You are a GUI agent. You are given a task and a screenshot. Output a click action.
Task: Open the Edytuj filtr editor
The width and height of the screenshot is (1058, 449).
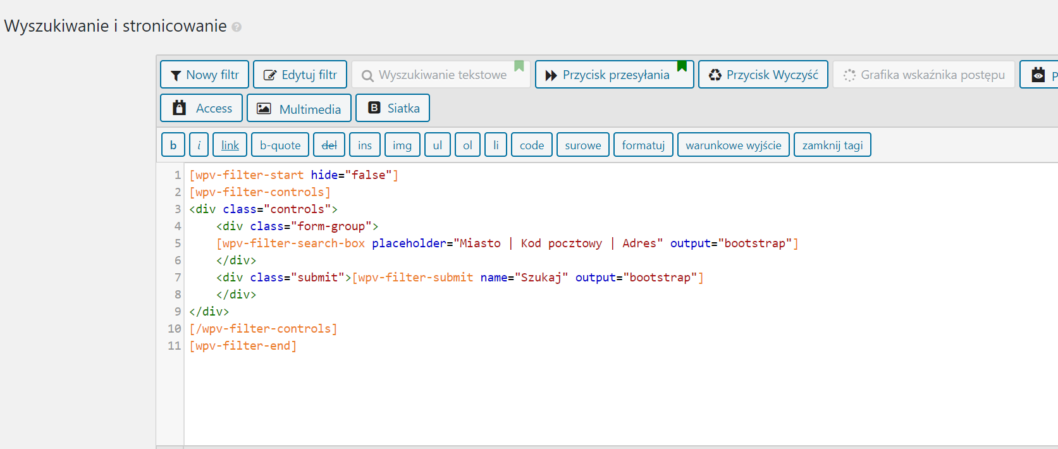[x=300, y=75]
